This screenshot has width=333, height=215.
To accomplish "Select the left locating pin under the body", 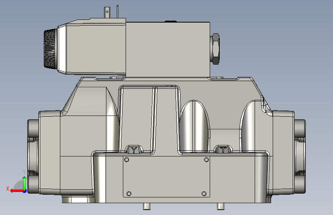I will click(x=147, y=206).
